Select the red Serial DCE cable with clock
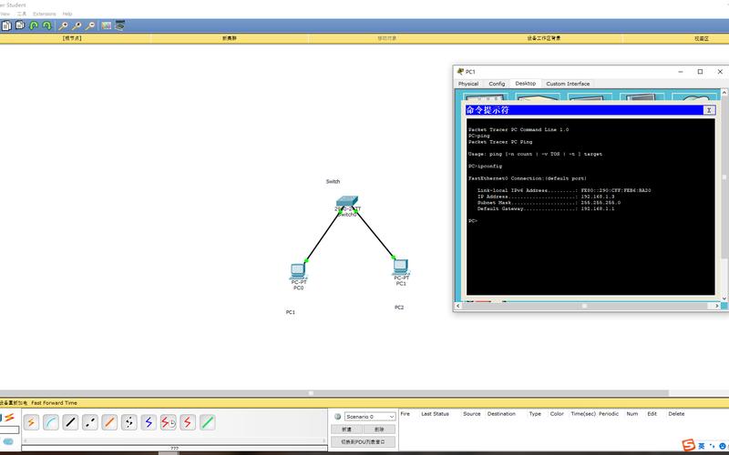 point(168,422)
